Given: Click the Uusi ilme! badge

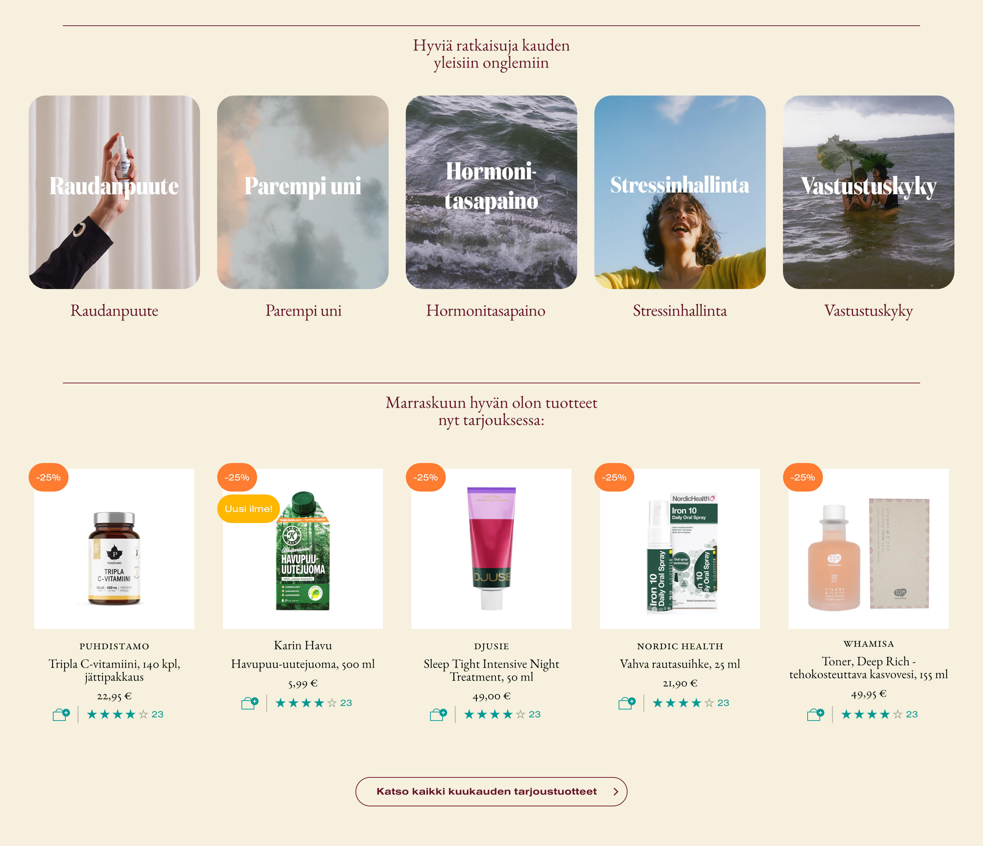Looking at the screenshot, I should pyautogui.click(x=249, y=509).
